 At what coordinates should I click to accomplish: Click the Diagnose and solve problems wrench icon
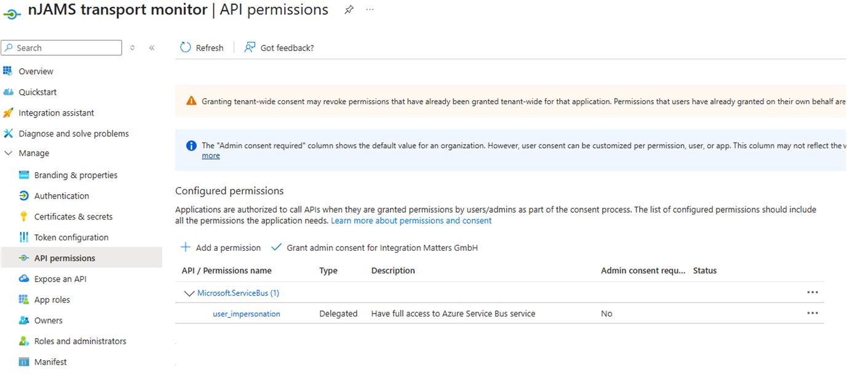coord(8,133)
